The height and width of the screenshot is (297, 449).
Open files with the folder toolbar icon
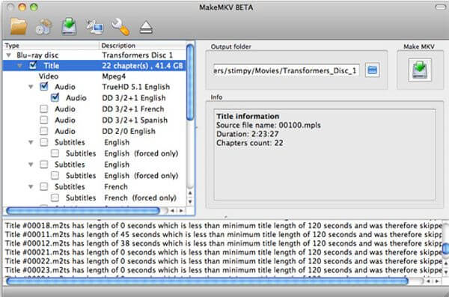pos(19,27)
